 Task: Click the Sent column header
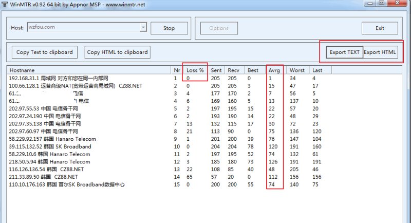pyautogui.click(x=216, y=70)
